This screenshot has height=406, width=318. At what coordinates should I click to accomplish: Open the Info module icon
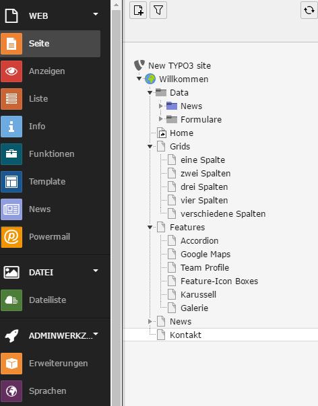click(x=11, y=127)
